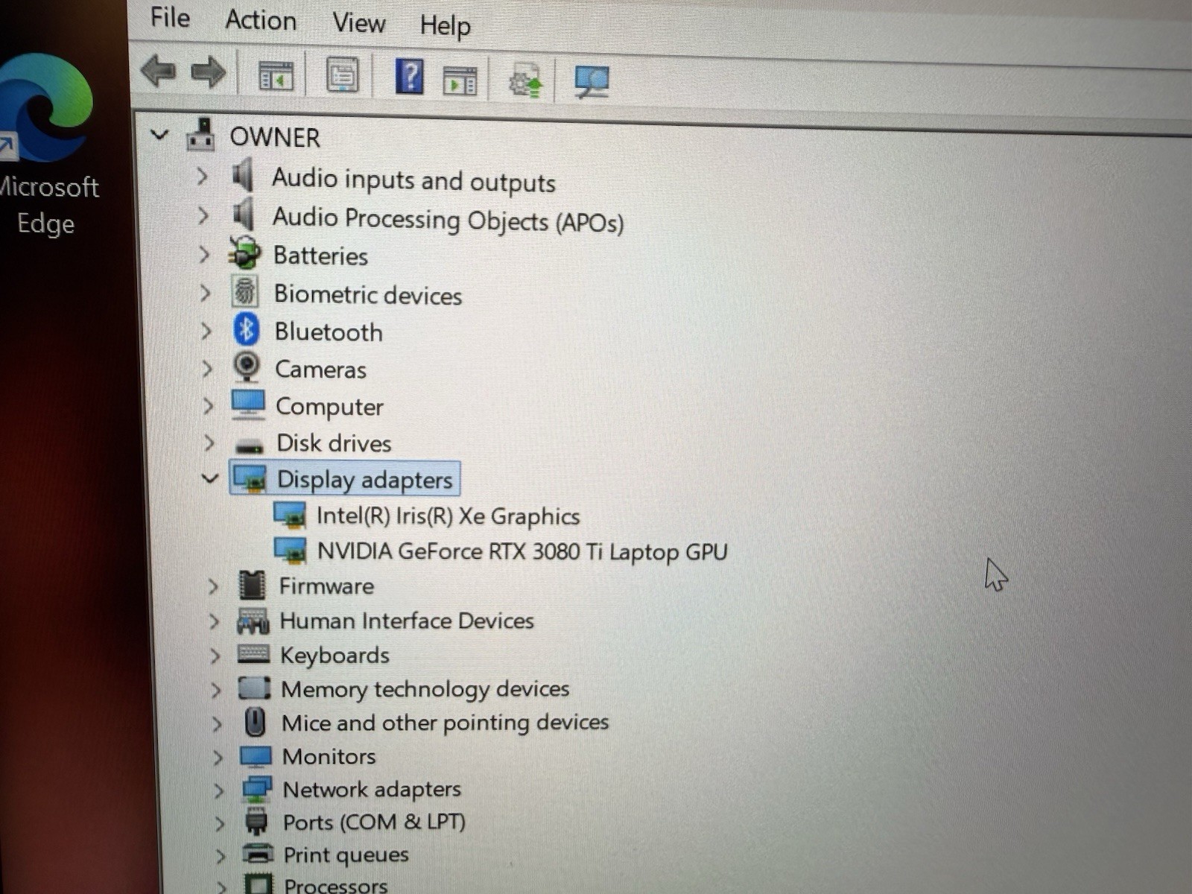1192x894 pixels.
Task: Click the Audio inputs and outputs speaker icon
Action: 243,176
